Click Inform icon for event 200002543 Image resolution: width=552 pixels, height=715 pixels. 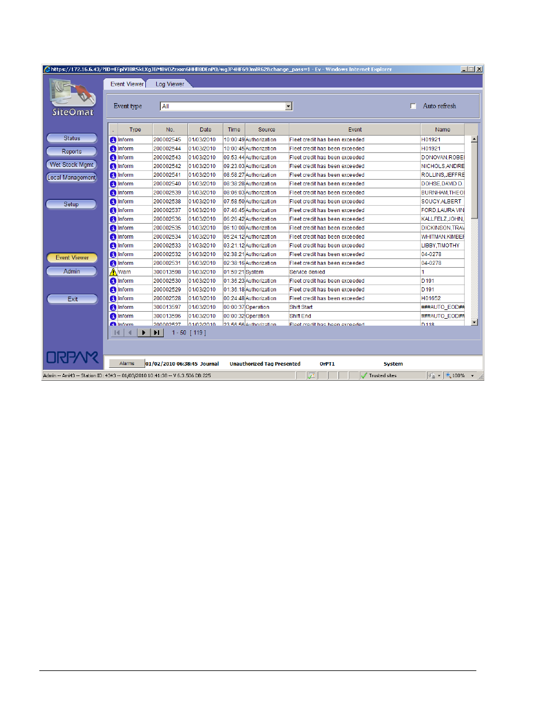[113, 158]
